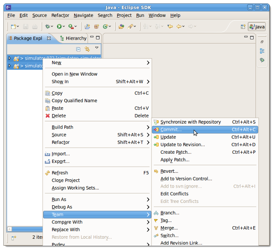Screen dimensions: 275x251
Task: Click the Open Type toolbar icon
Action: [x=121, y=27]
